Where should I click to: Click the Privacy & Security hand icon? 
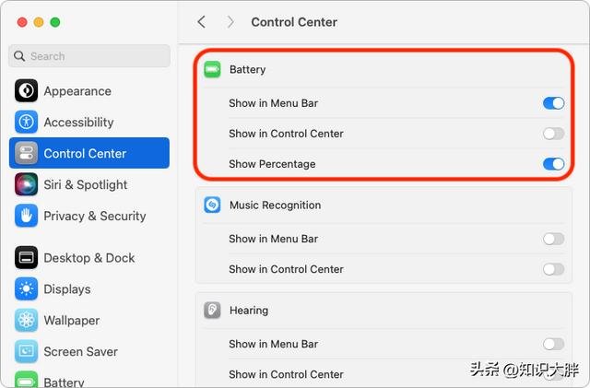click(x=26, y=216)
